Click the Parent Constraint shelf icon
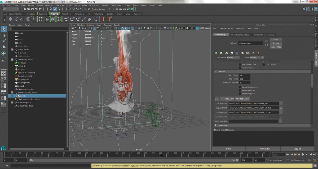Viewport: 318px width, 169px height. (x=66, y=19)
